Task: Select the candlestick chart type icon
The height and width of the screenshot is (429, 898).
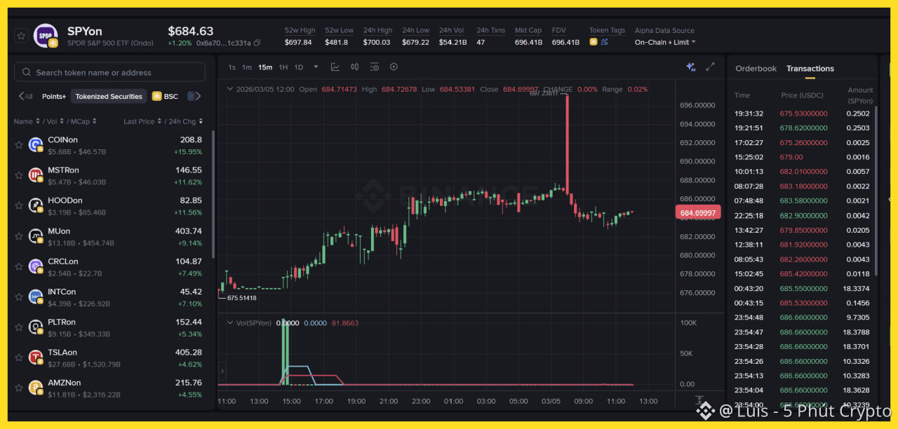Action: (355, 67)
